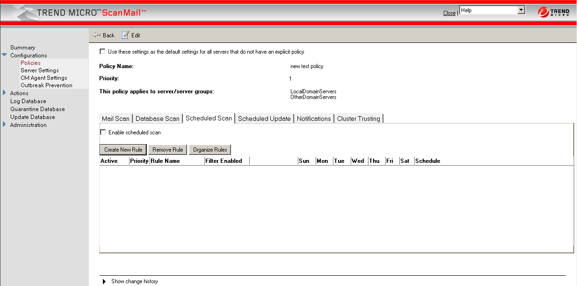
Task: Open the Scheduled Update tab
Action: (x=264, y=119)
